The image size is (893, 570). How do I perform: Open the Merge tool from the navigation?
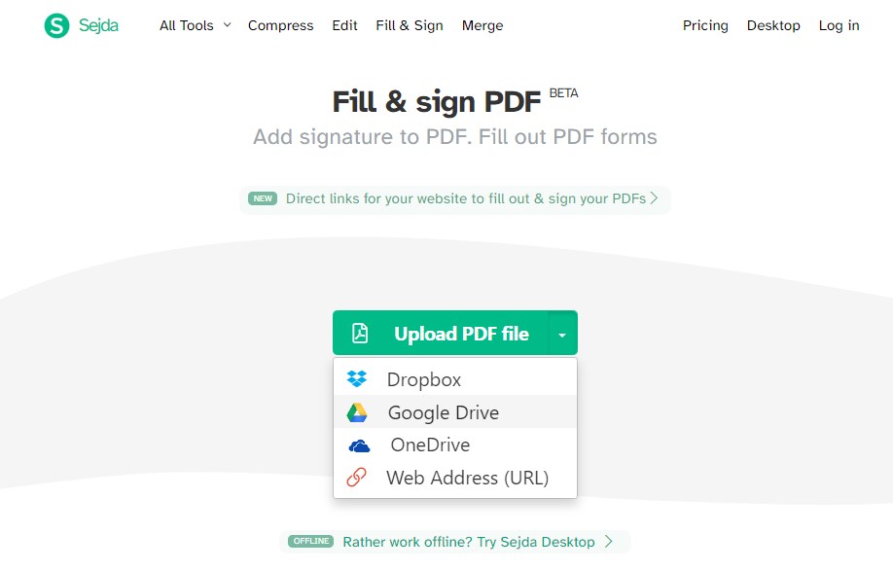coord(482,25)
